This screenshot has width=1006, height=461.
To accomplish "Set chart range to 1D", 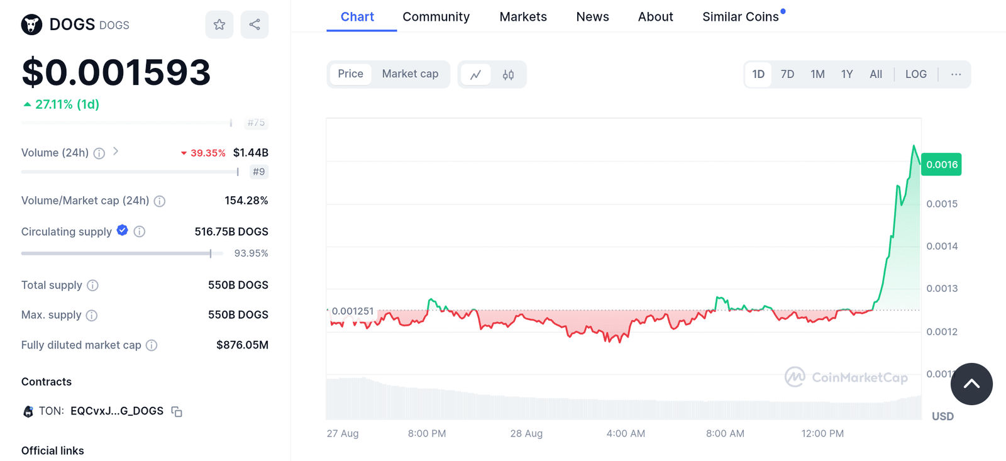I will point(758,74).
